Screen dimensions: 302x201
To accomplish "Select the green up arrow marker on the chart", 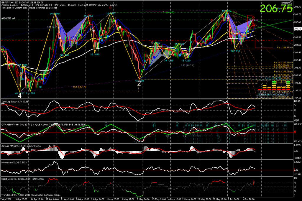I will point(127,46).
